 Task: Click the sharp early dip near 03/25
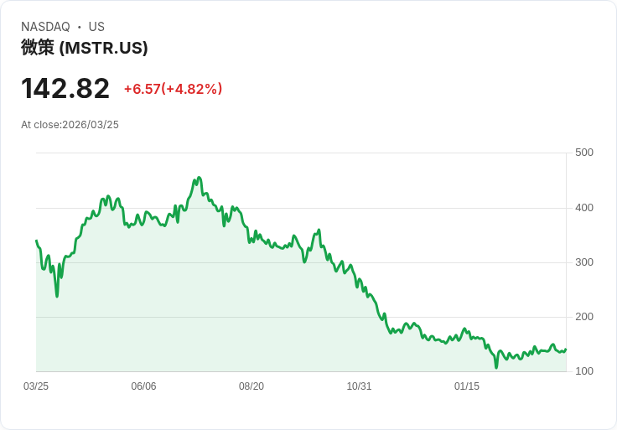pyautogui.click(x=57, y=296)
